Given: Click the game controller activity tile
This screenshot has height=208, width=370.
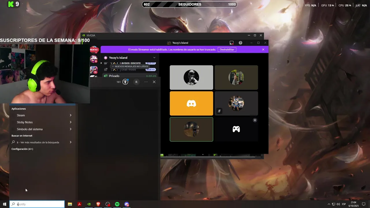Looking at the screenshot, I should [236, 129].
